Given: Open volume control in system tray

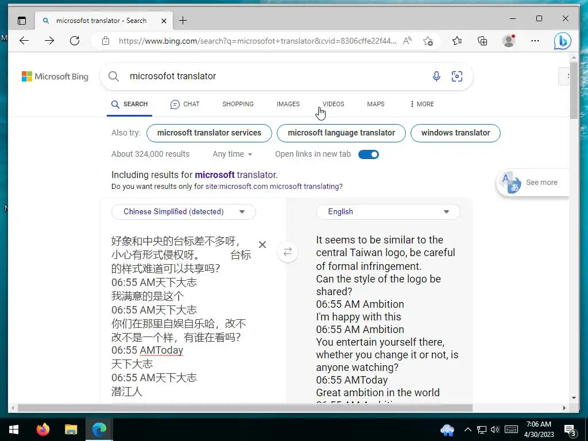Looking at the screenshot, I should (x=495, y=430).
